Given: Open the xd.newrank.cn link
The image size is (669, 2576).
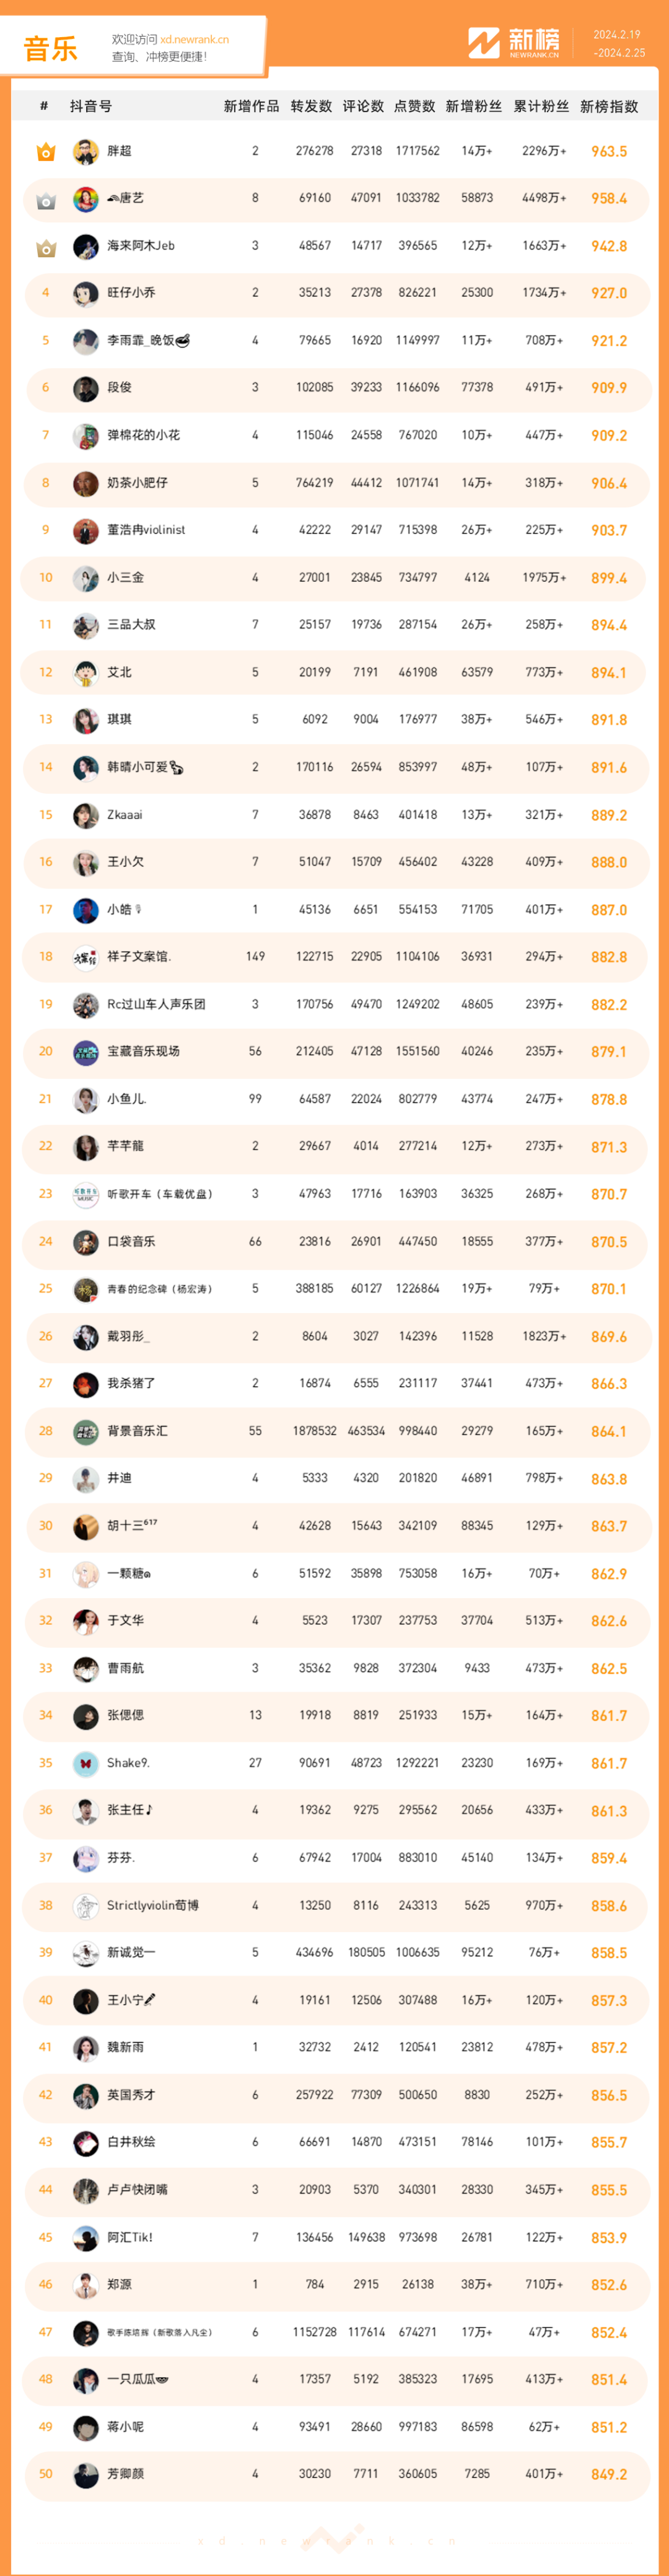Looking at the screenshot, I should click(195, 40).
